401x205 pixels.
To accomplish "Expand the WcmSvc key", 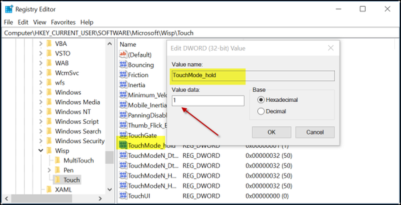I will point(41,73).
